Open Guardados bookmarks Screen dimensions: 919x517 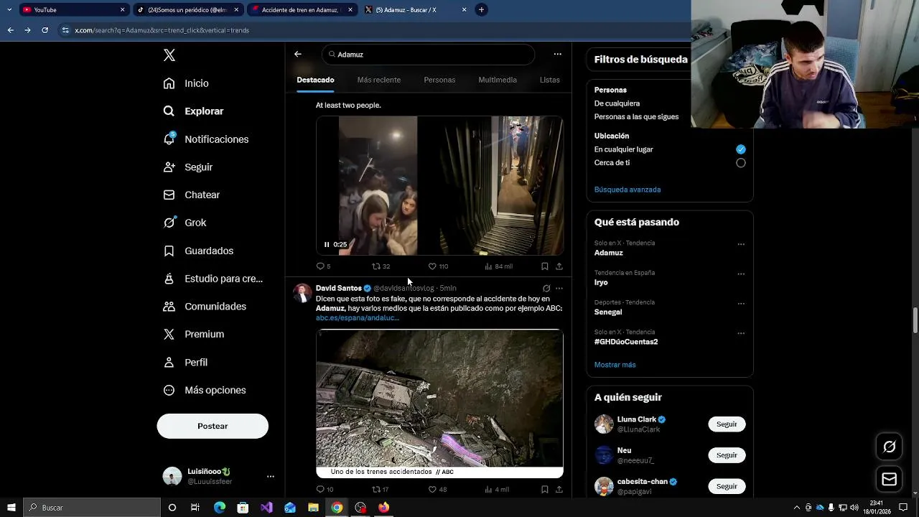click(198, 251)
